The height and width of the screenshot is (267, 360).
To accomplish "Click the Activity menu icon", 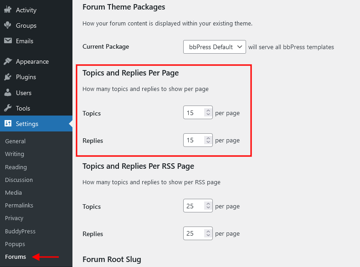I will (8, 10).
